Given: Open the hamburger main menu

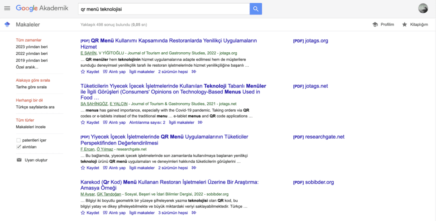Looking at the screenshot, I should click(7, 8).
